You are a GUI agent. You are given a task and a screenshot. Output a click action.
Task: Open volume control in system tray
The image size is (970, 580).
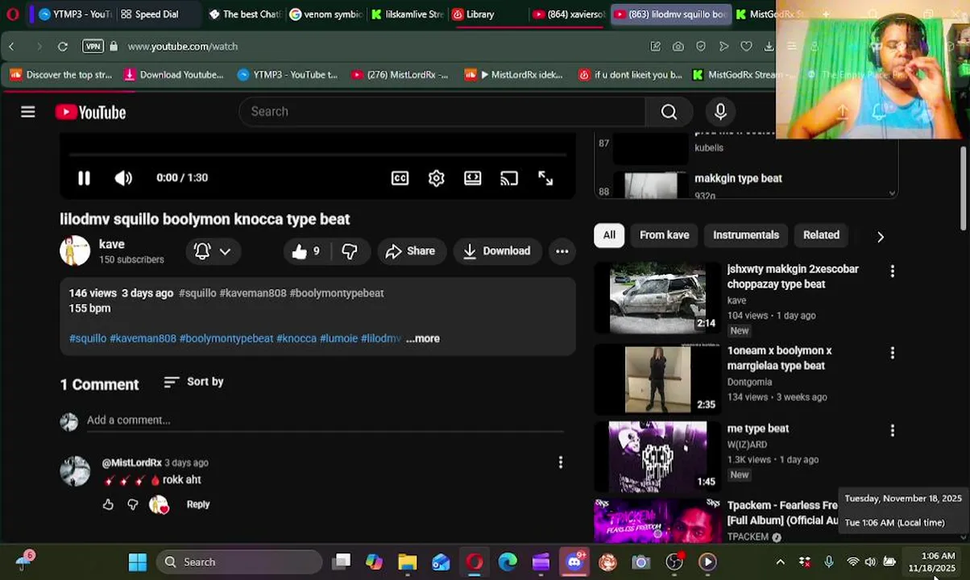(870, 562)
